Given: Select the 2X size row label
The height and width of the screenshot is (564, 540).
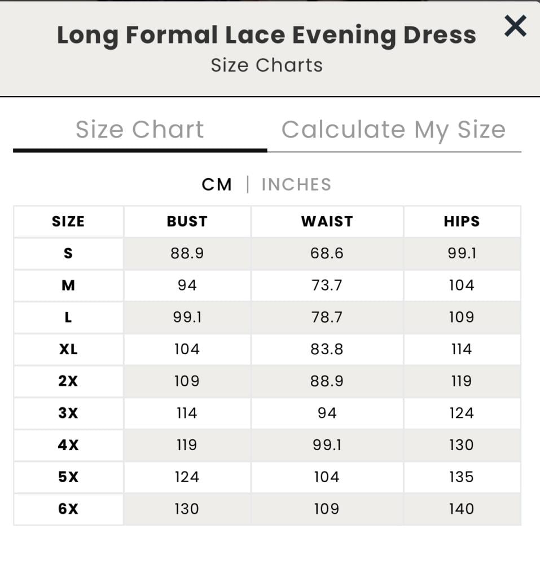Looking at the screenshot, I should pyautogui.click(x=68, y=381).
